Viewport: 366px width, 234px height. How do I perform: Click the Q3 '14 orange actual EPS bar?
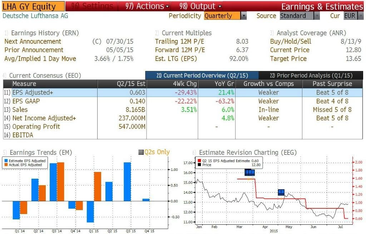tap(61, 182)
